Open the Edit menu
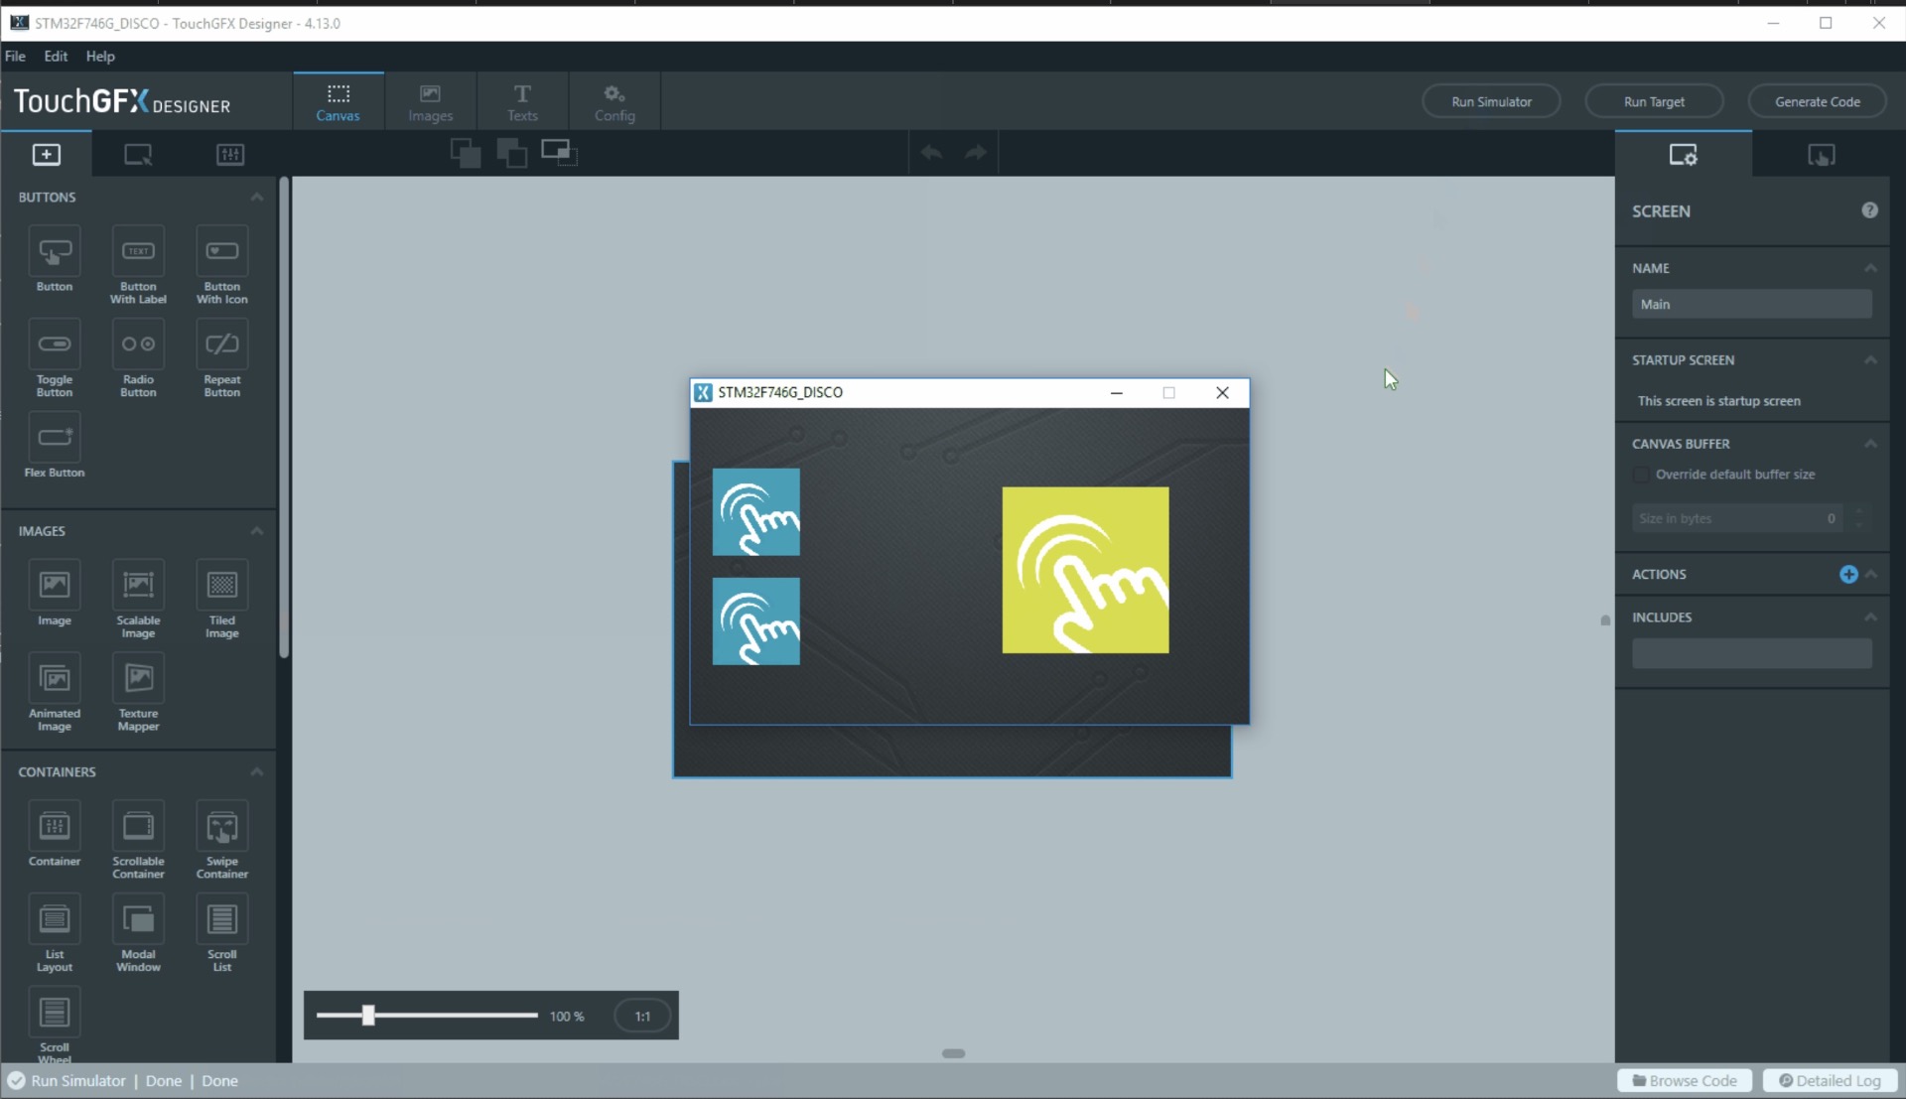The width and height of the screenshot is (1906, 1099). tap(56, 57)
